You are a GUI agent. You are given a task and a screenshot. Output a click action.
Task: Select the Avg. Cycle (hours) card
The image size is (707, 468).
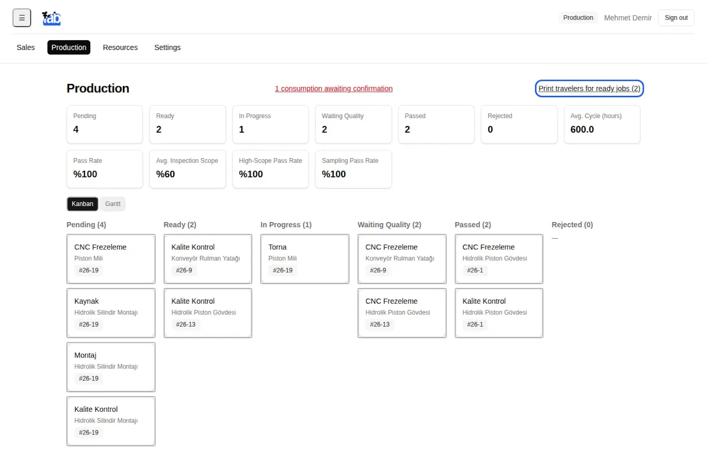pos(602,124)
